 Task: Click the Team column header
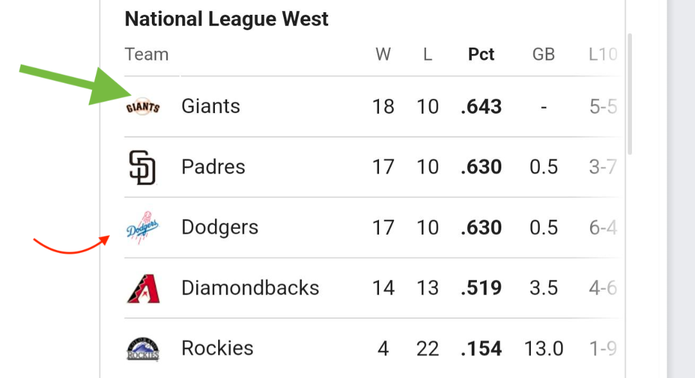(x=147, y=55)
